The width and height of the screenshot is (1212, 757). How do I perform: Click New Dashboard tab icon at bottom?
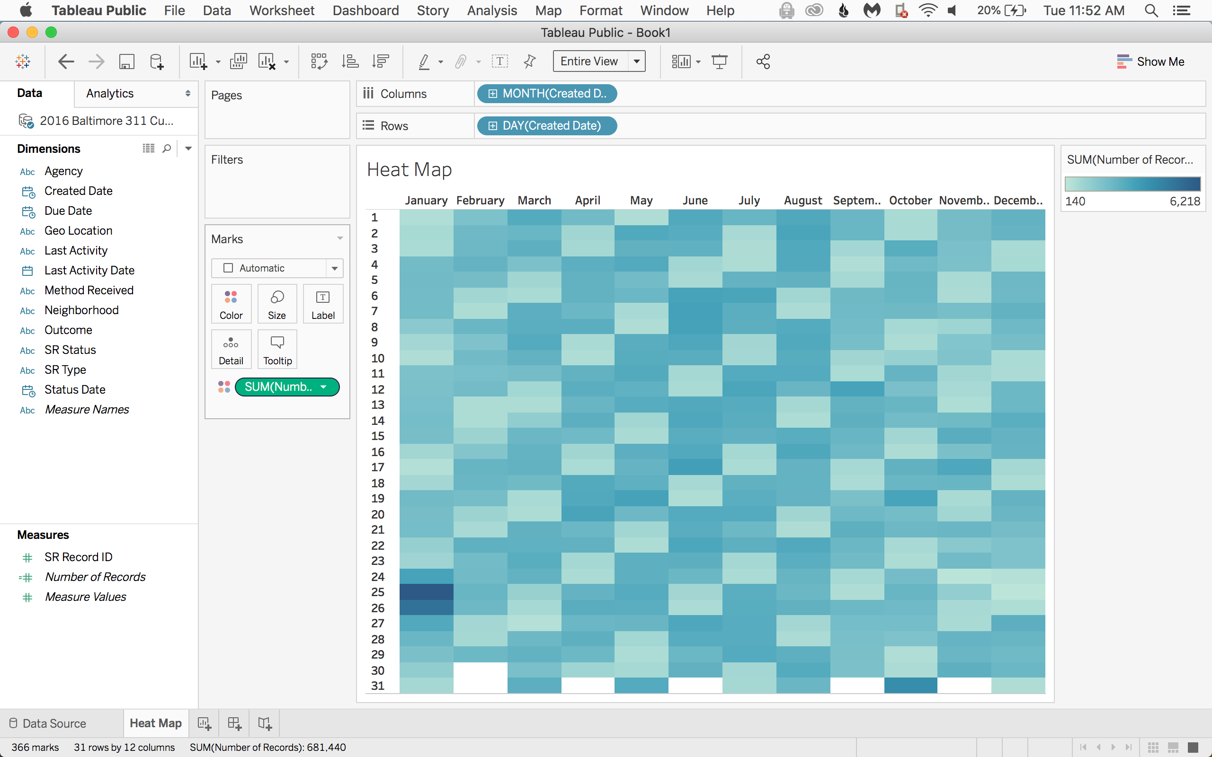(x=234, y=723)
